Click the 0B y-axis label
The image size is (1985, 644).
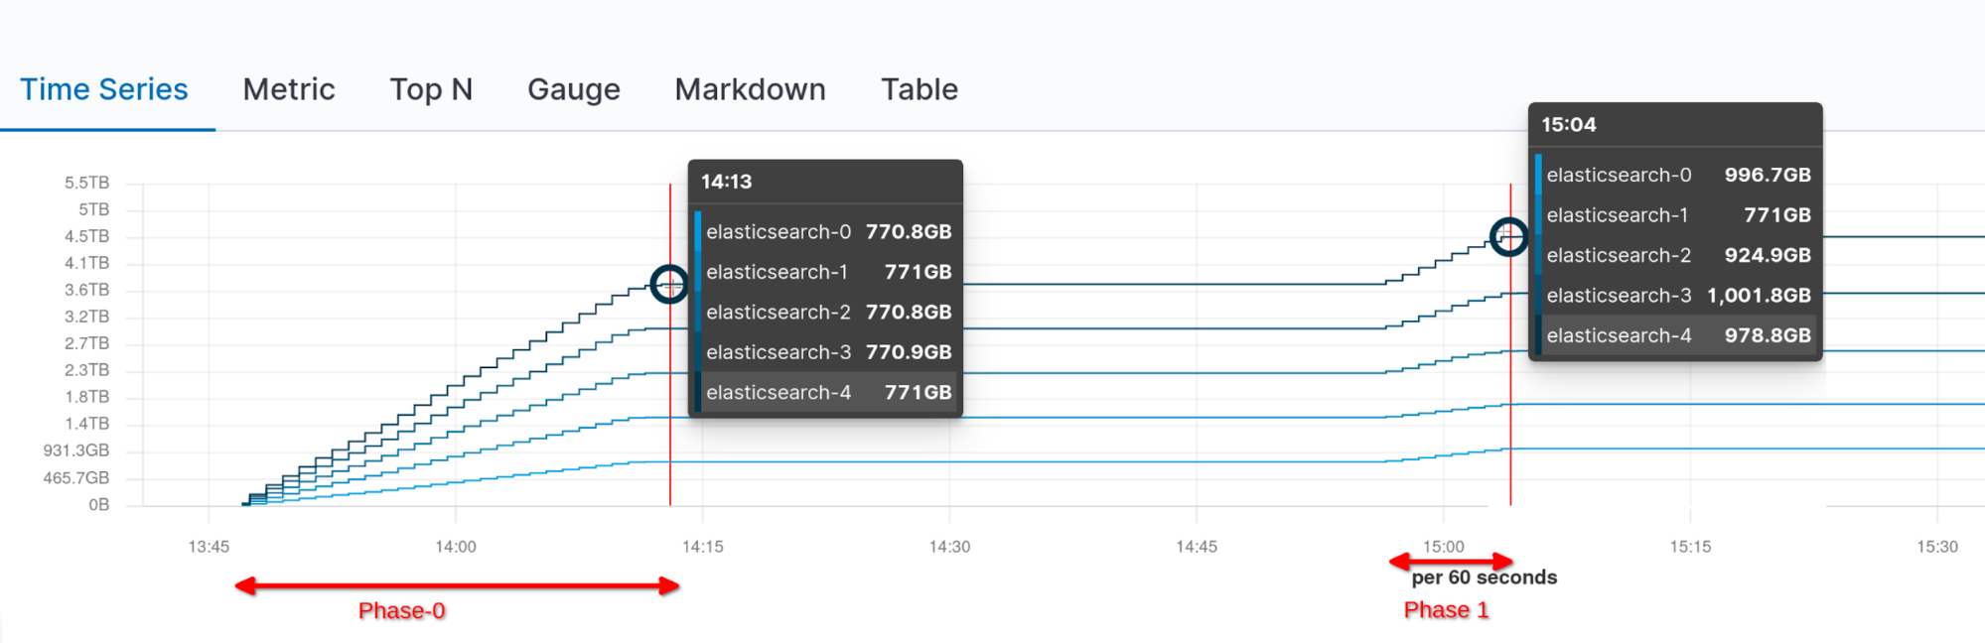pos(98,505)
